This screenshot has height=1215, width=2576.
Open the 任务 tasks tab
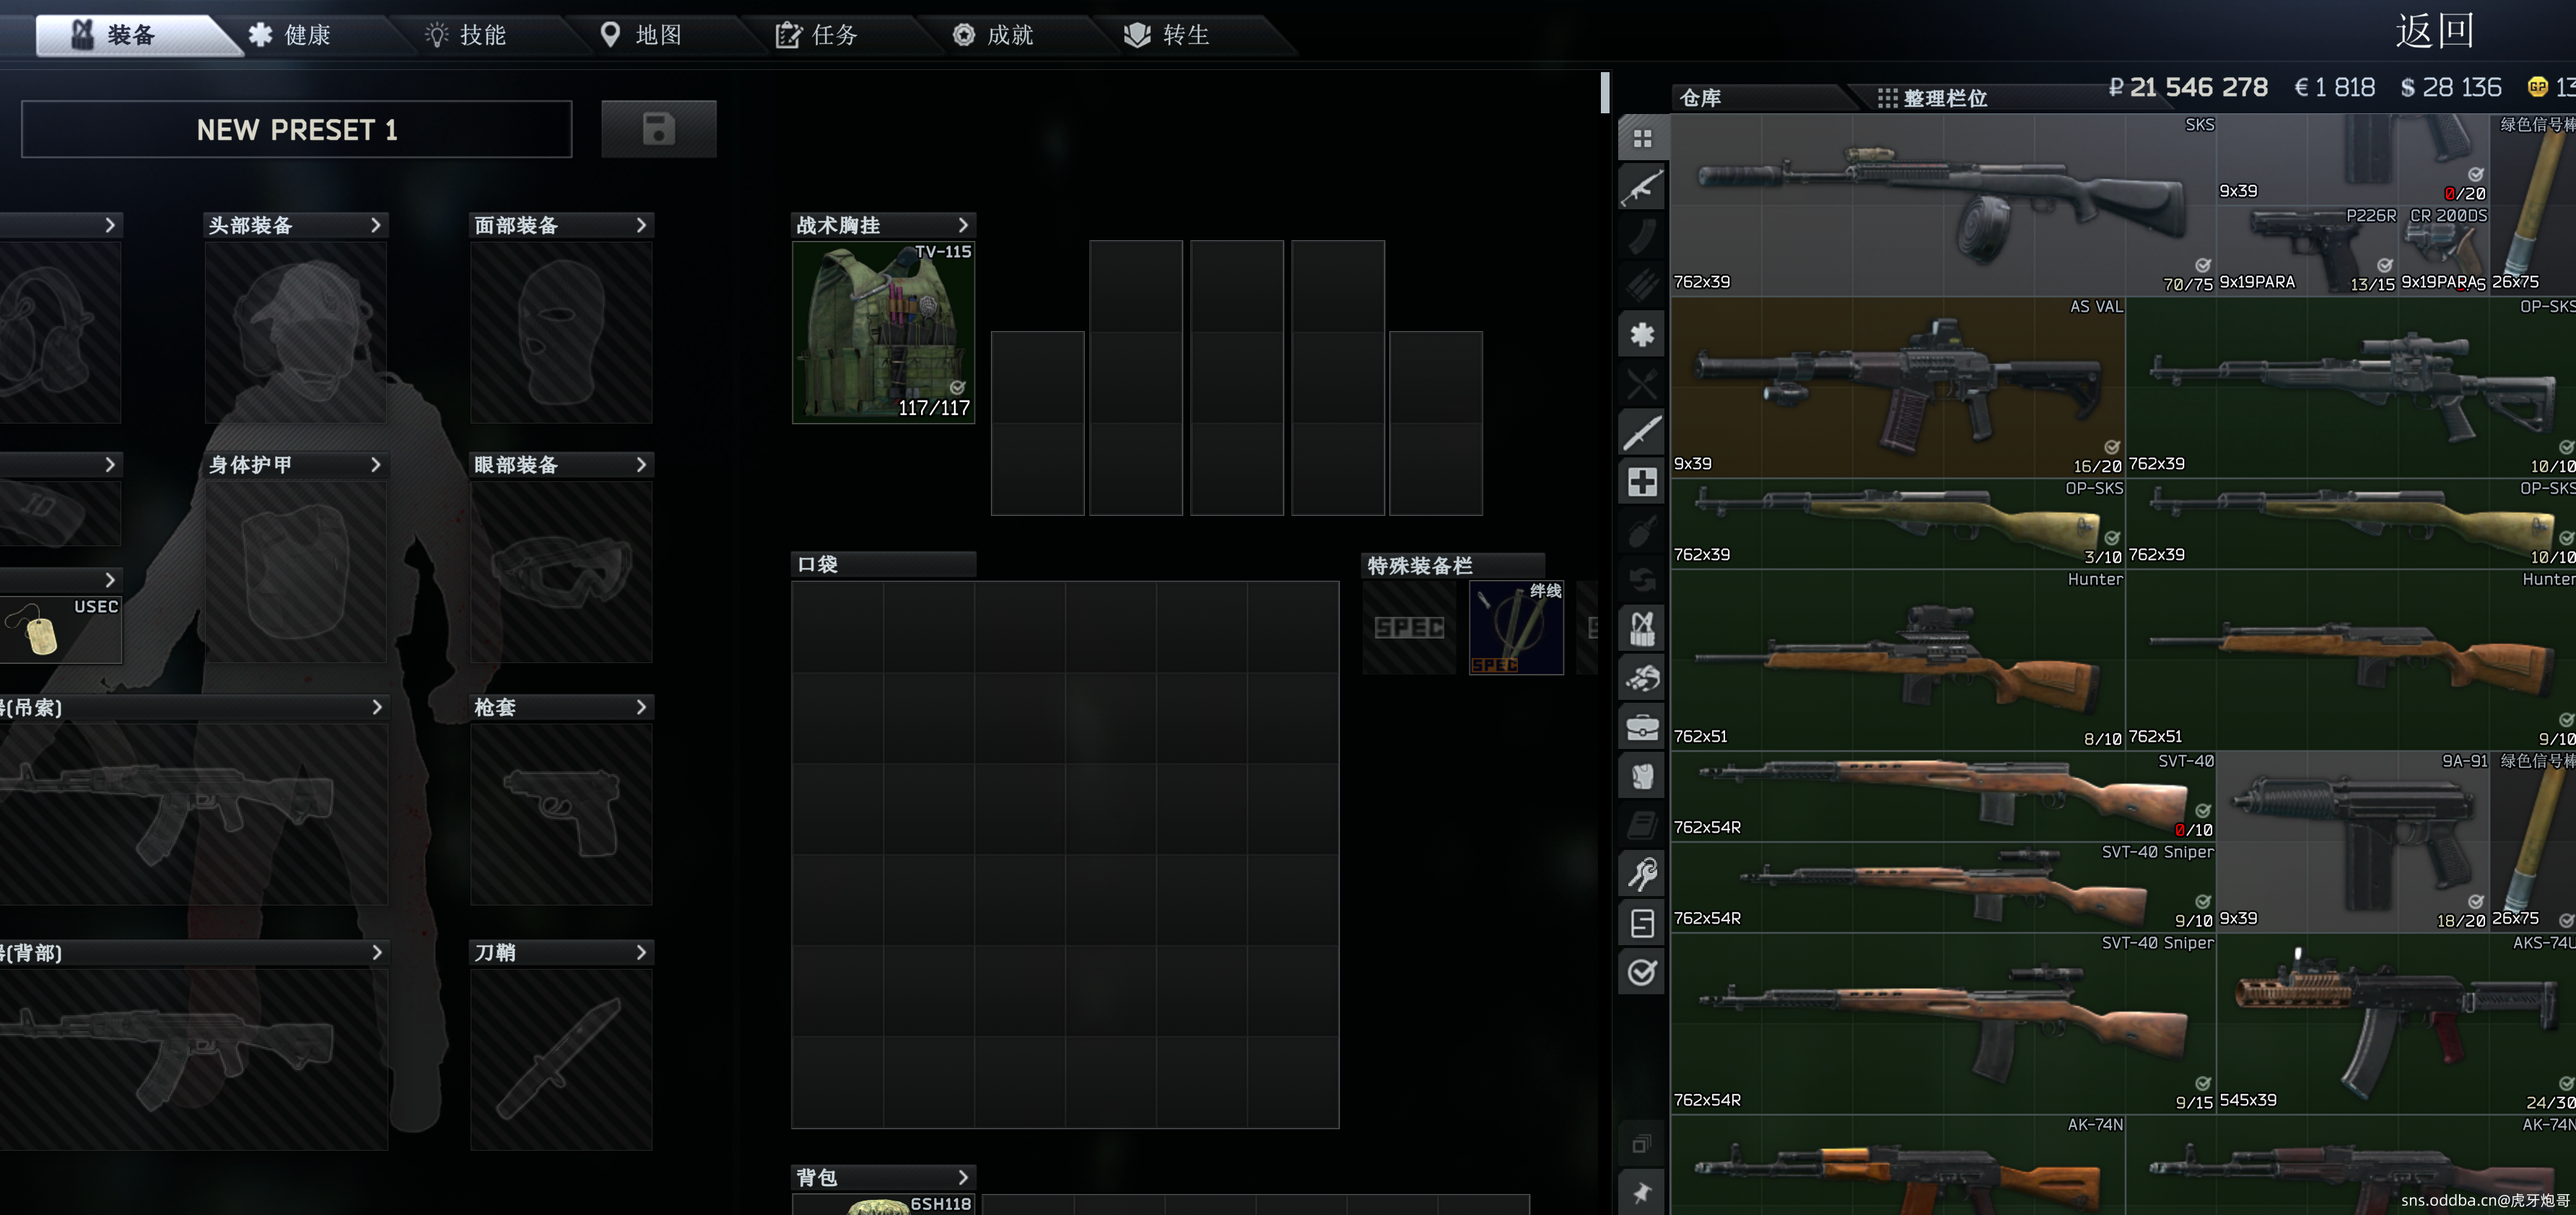tap(818, 35)
